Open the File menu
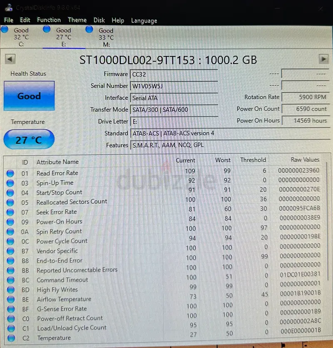Screen dimensions: 333x348 coord(9,20)
